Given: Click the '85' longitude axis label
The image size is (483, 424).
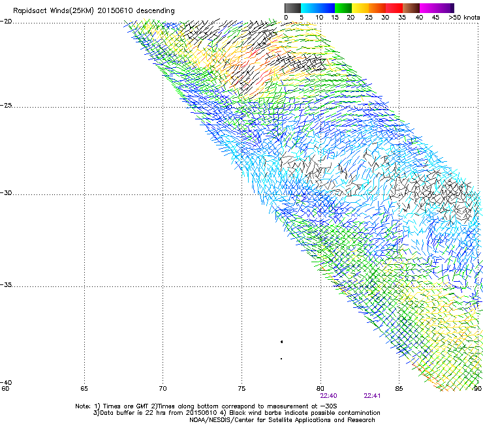Looking at the screenshot, I should (x=399, y=389).
